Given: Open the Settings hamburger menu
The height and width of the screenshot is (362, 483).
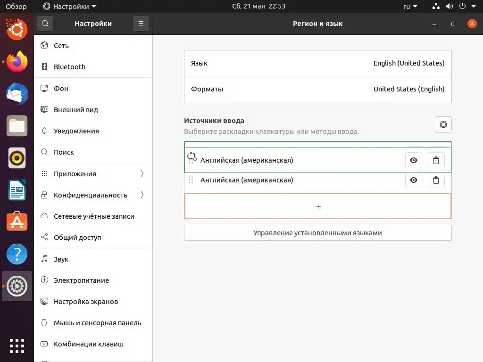Looking at the screenshot, I should 141,24.
